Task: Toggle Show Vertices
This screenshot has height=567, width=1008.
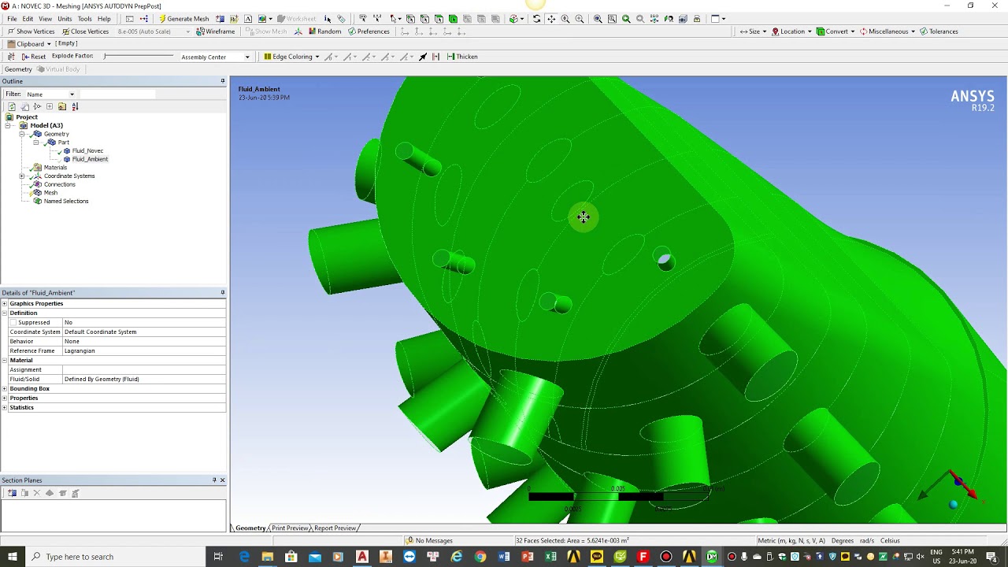Action: point(31,31)
